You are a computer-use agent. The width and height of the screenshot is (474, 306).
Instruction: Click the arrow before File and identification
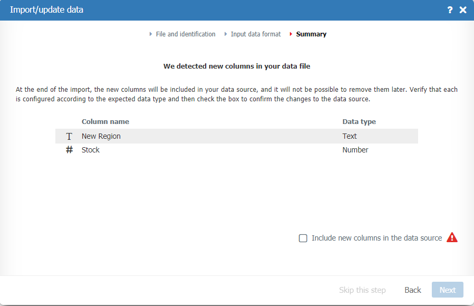coord(151,34)
